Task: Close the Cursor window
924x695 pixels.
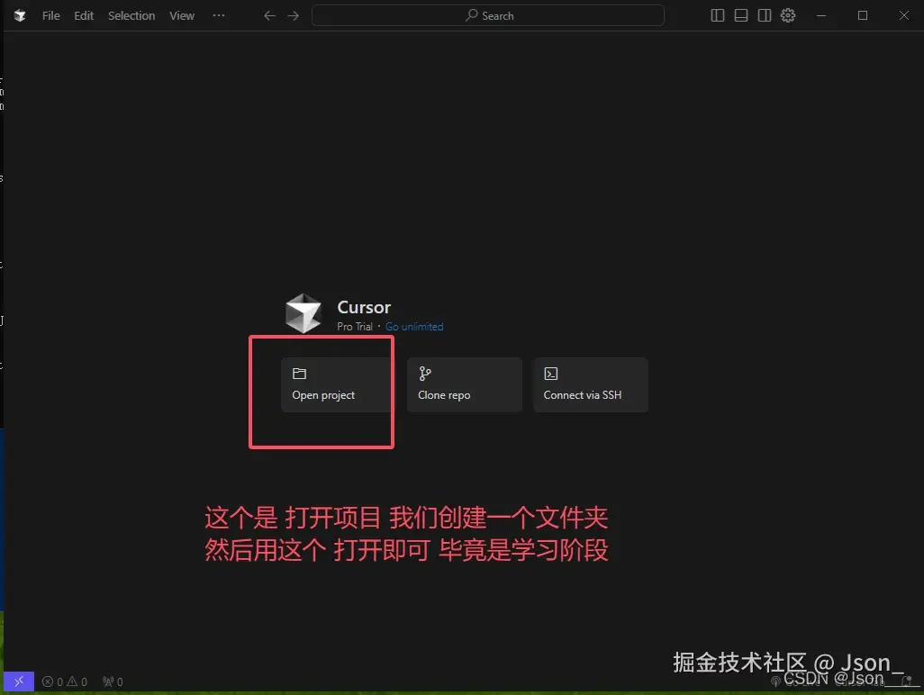Action: (x=904, y=15)
